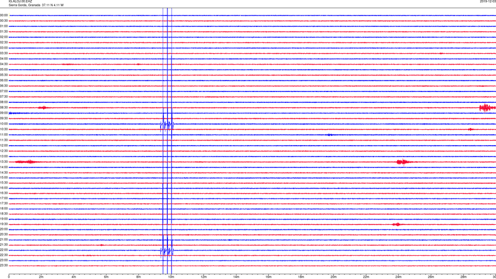496x279 pixels.
Task: Select the '18m' minute axis tick label
Action: tap(301, 277)
